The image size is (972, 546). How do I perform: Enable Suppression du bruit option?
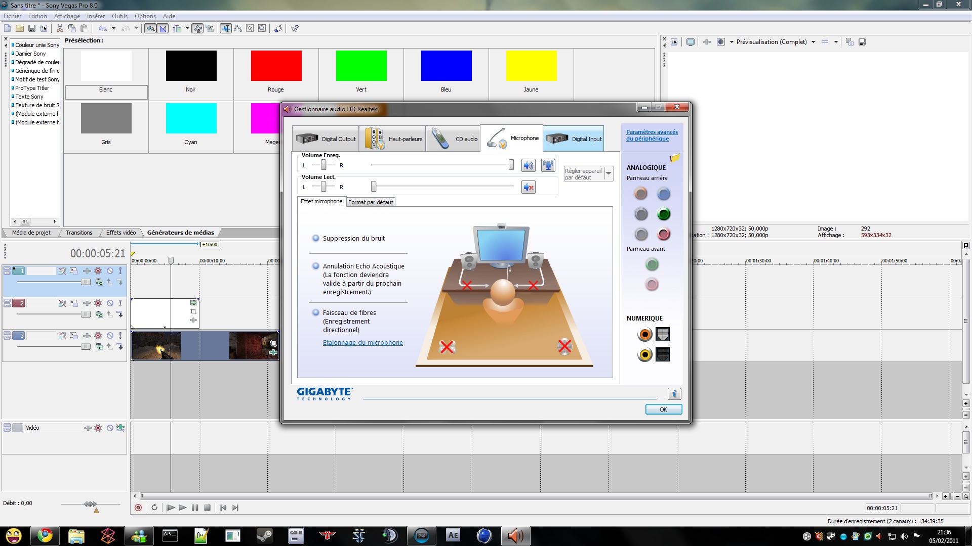[x=316, y=238]
